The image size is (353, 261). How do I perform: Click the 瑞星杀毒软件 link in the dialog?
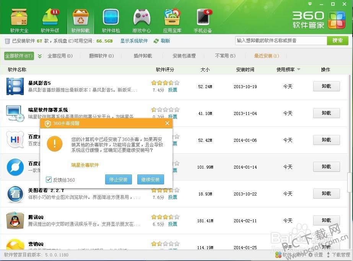[85, 165]
